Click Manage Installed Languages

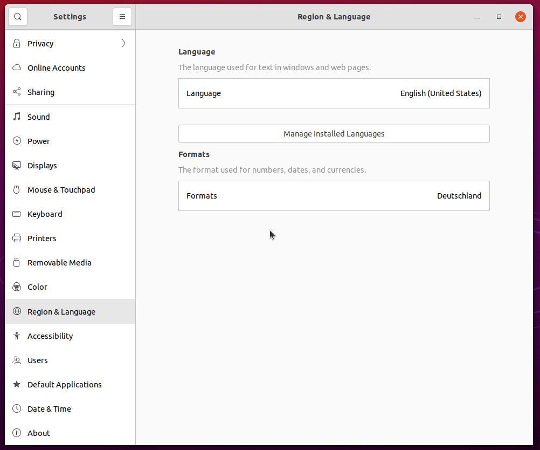[334, 134]
